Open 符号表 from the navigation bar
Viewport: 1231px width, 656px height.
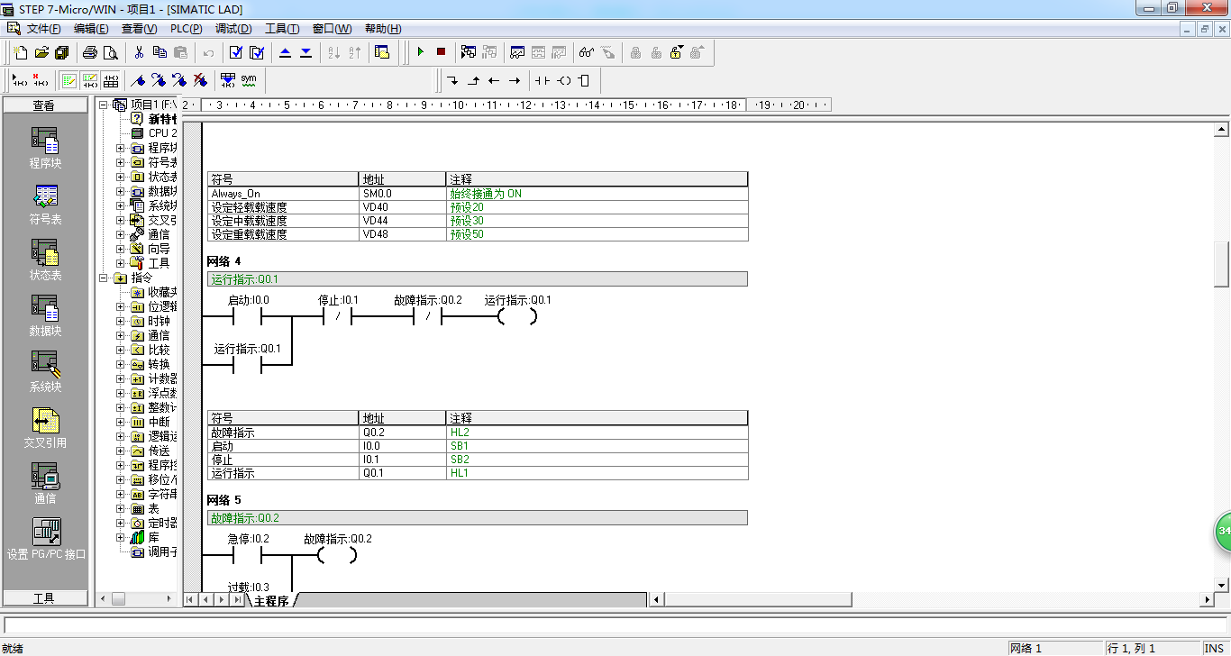point(45,205)
